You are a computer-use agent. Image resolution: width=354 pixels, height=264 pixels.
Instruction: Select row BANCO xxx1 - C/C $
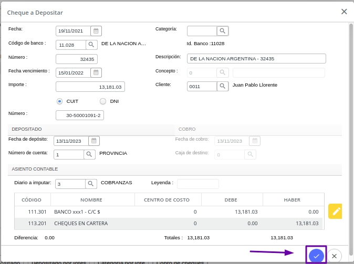click(x=169, y=212)
